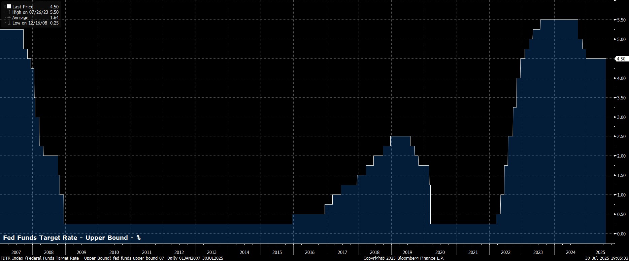
Task: Click the Average marker icon in legend
Action: point(9,17)
